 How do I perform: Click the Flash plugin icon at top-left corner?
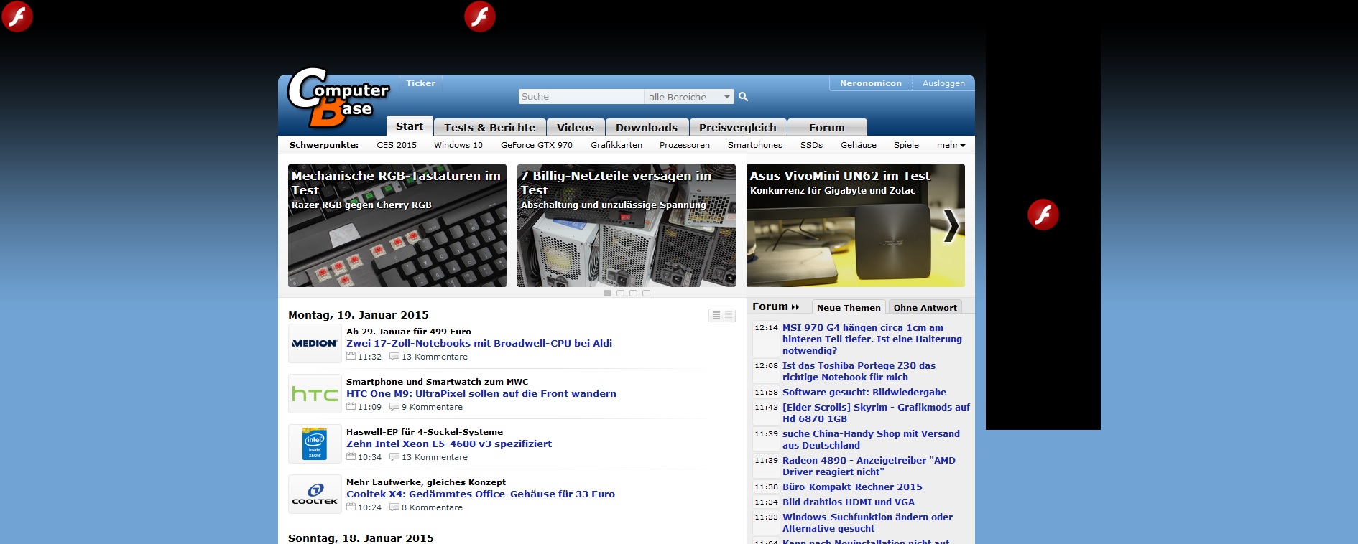(x=17, y=17)
